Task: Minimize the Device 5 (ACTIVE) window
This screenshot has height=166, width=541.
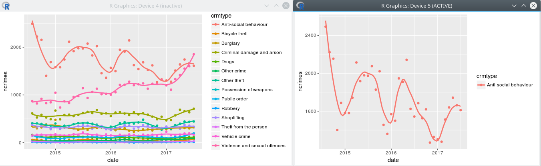Action: (515, 6)
